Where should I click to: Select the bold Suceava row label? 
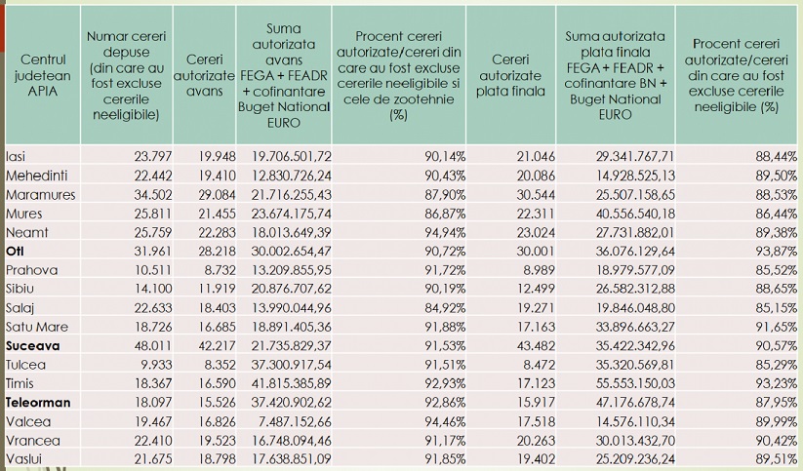(33, 346)
